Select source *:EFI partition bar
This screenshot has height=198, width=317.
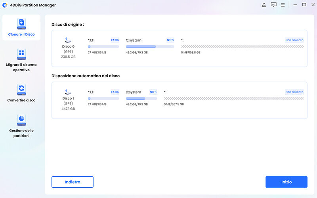[x=103, y=46]
